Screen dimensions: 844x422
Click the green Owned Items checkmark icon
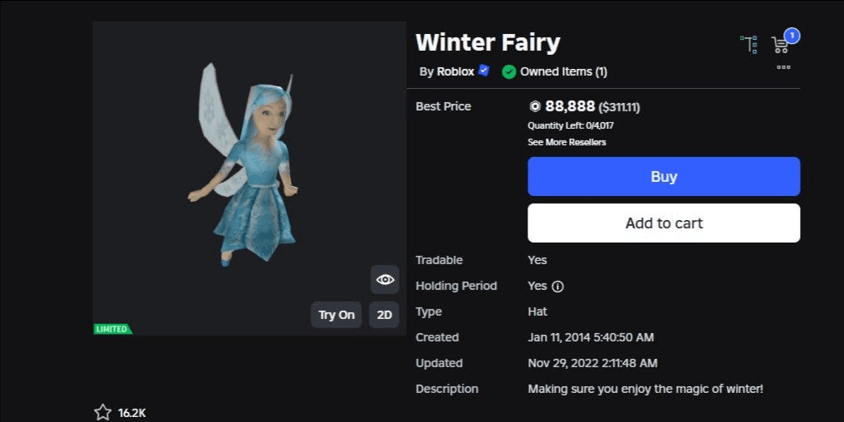(508, 71)
